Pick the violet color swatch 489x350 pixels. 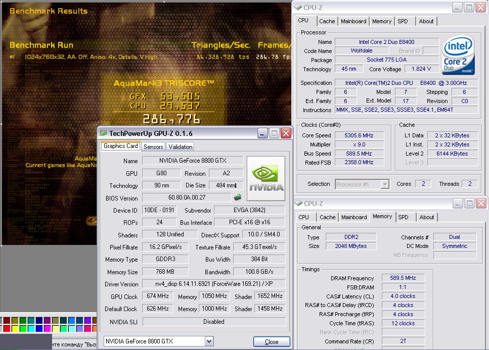(x=87, y=320)
